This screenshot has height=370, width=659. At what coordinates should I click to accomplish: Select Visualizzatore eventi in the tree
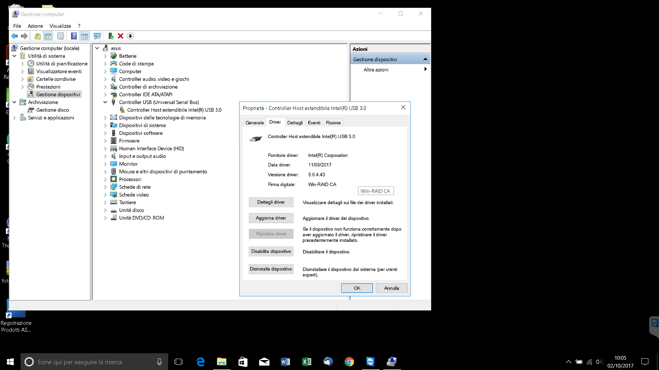(x=59, y=71)
